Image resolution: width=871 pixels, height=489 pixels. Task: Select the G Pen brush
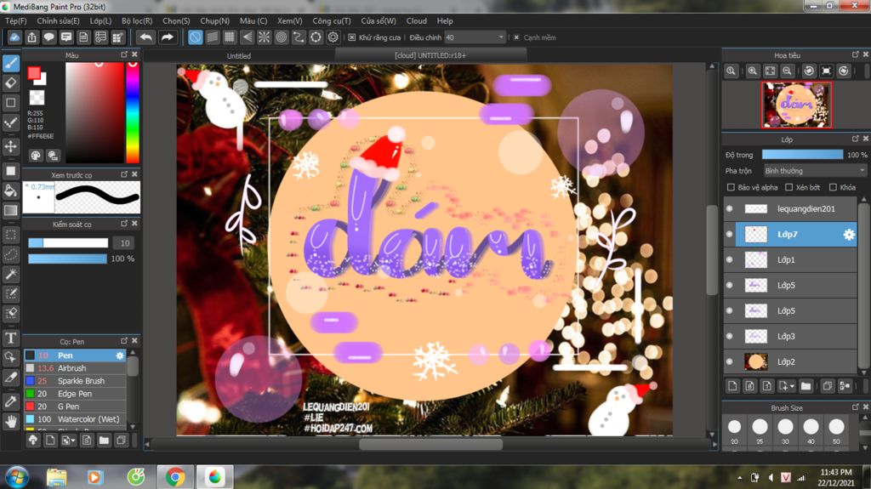[75, 407]
